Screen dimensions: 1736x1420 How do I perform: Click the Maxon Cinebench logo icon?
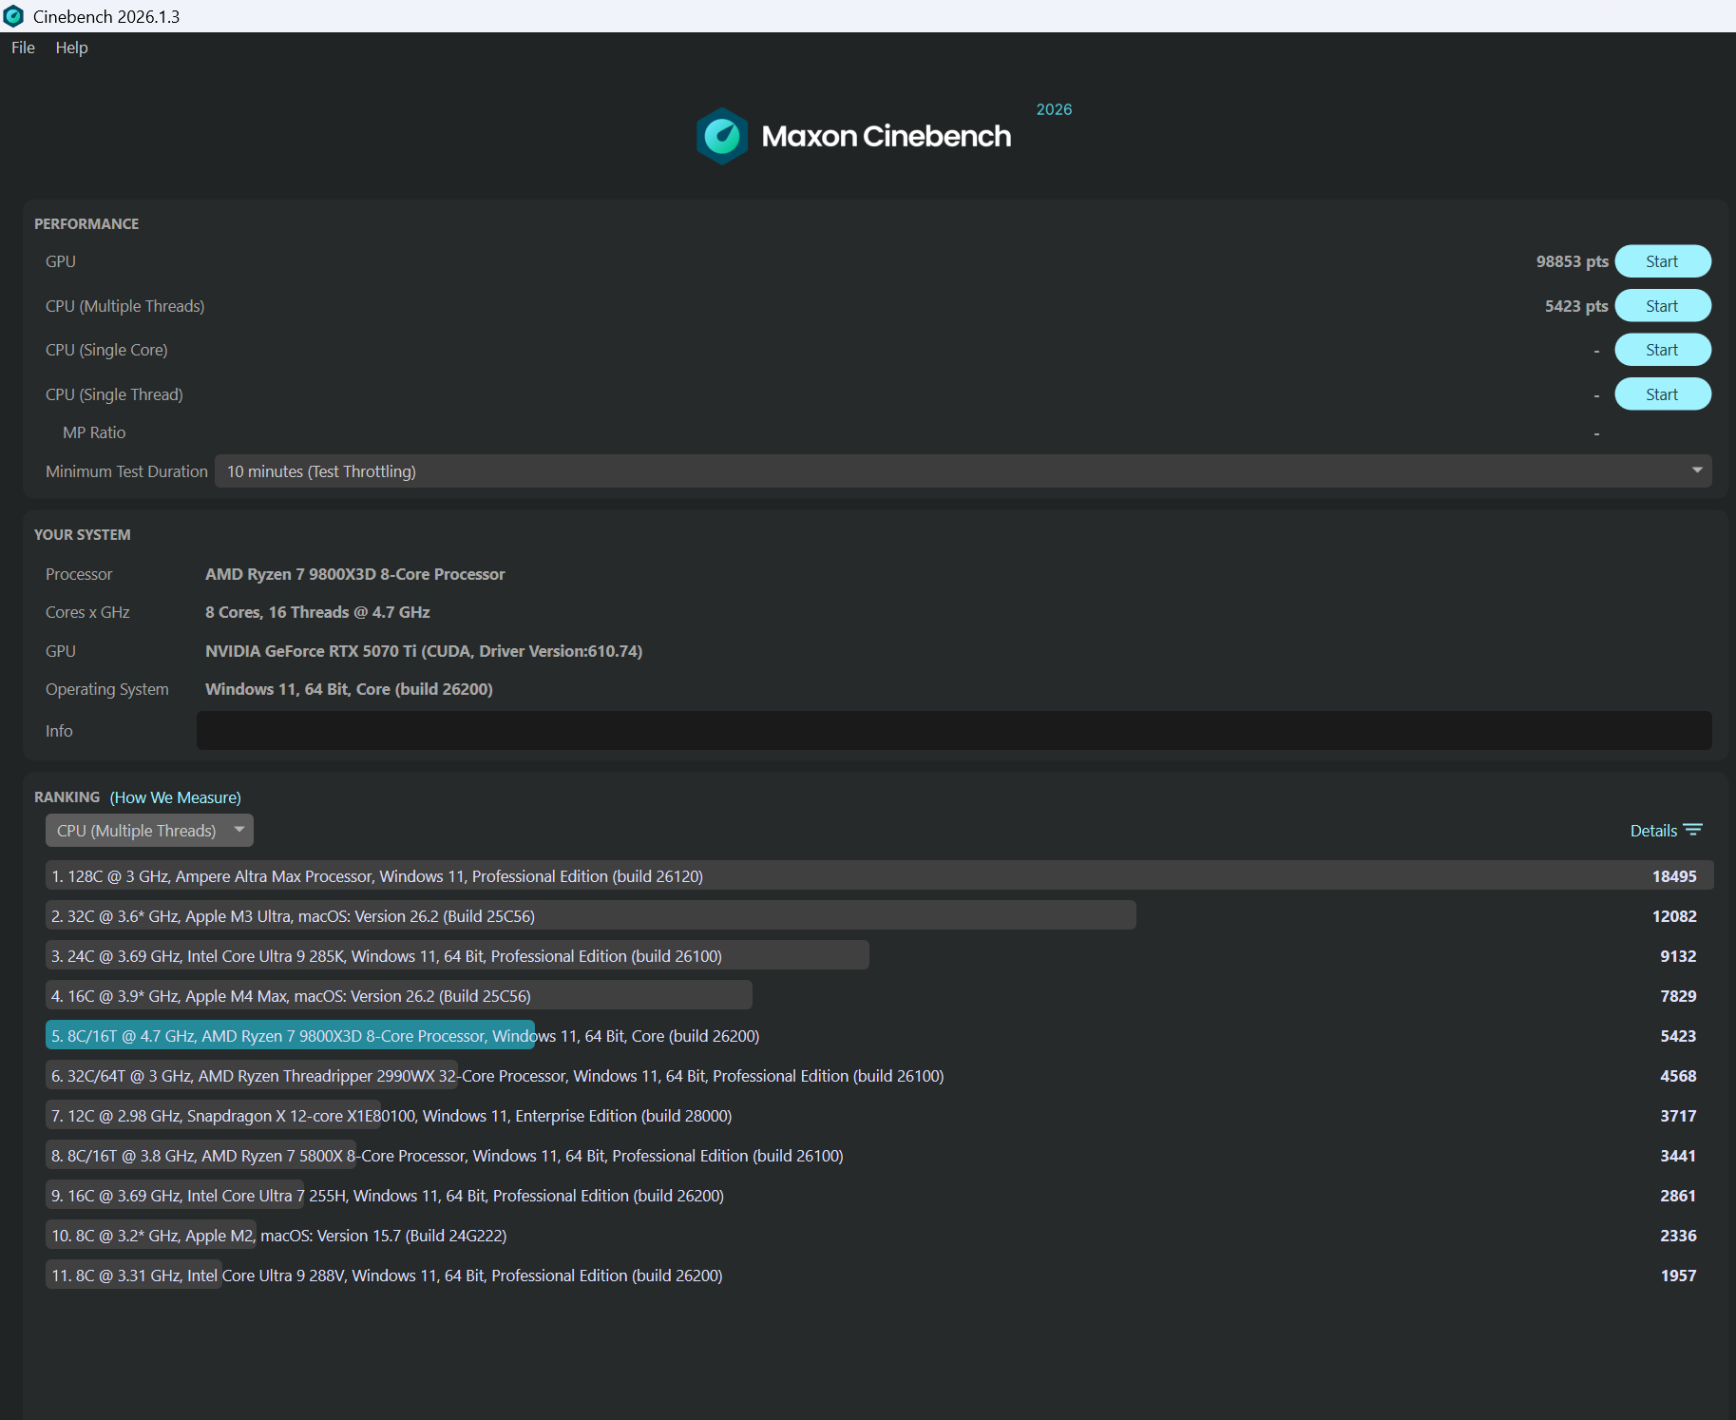coord(722,136)
